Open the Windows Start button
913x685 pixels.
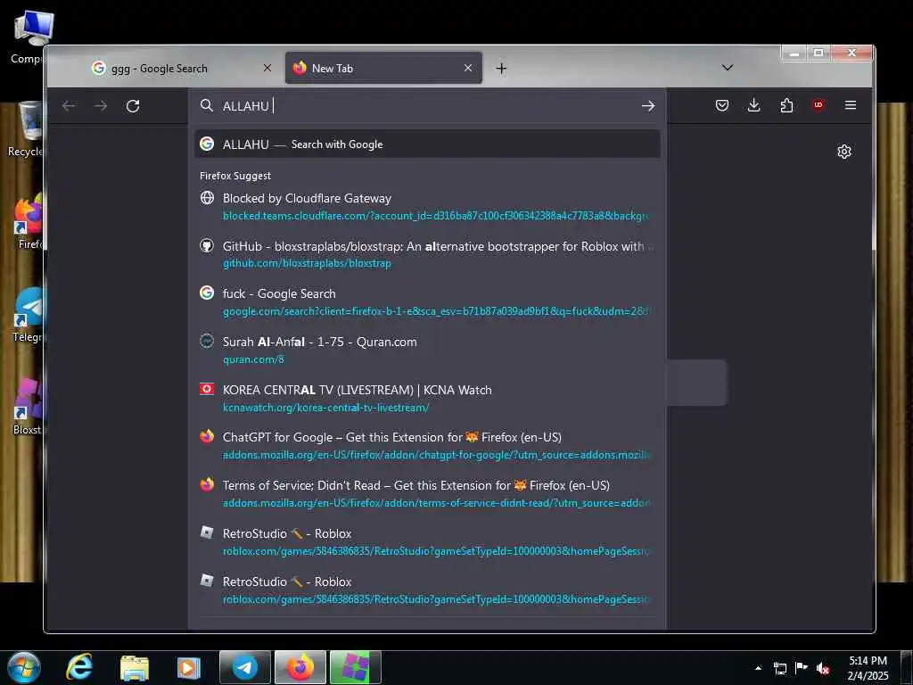coord(23,667)
